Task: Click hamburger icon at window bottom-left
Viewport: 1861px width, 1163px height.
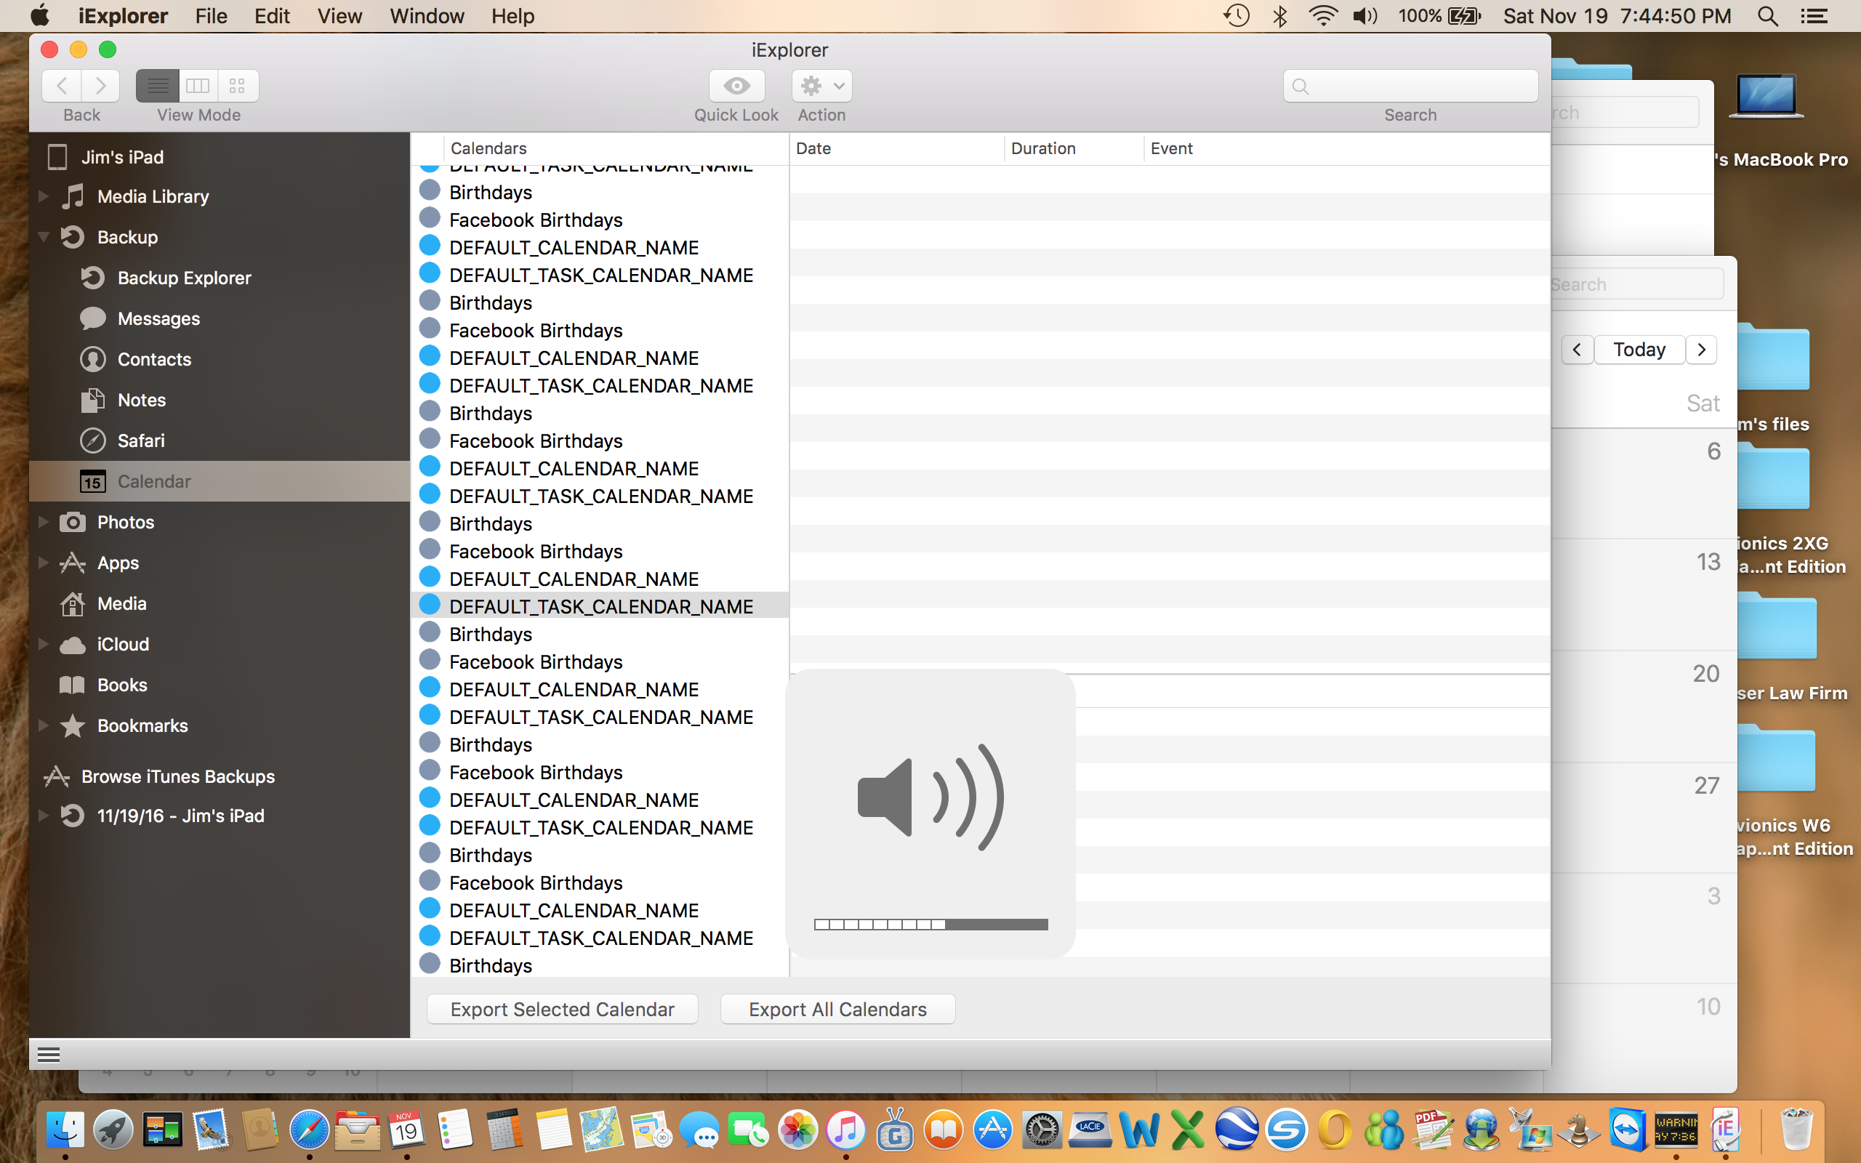Action: coord(49,1055)
